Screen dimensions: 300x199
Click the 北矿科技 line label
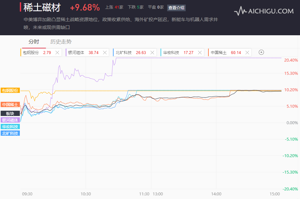click(10, 133)
